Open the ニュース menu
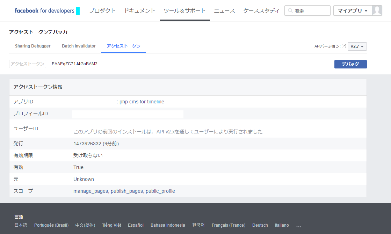The height and width of the screenshot is (234, 391). 224,10
